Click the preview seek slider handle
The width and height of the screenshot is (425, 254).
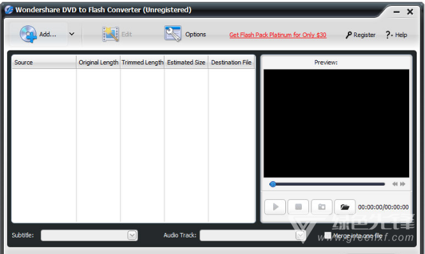(272, 184)
